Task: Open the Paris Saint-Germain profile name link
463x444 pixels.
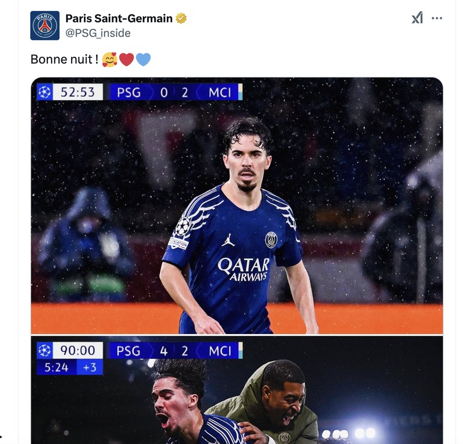Action: (119, 17)
